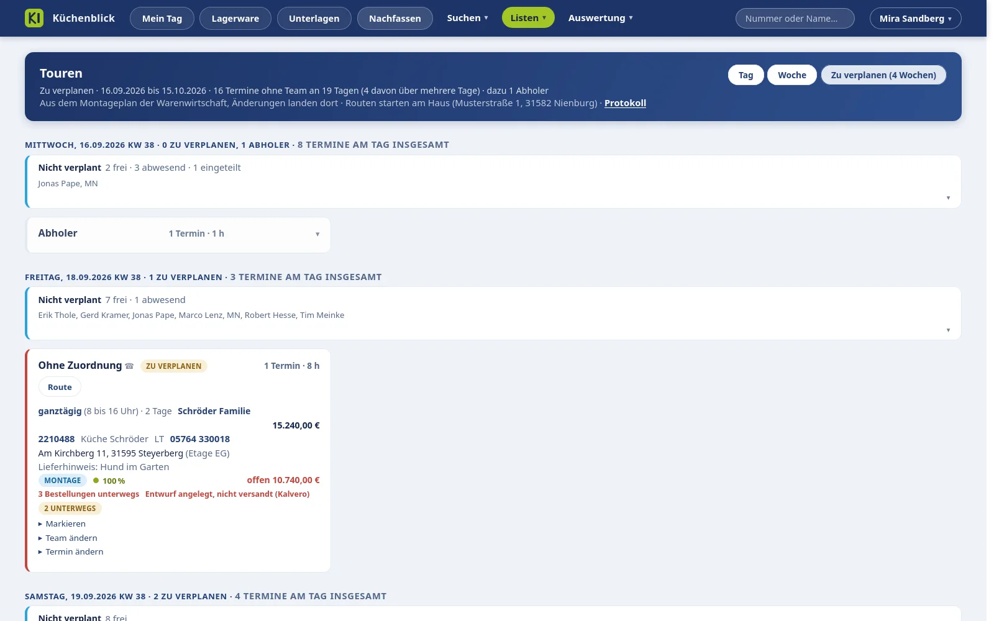Select Zu verplanen (4 Wochen) view
This screenshot has height=621, width=994.
(x=883, y=75)
